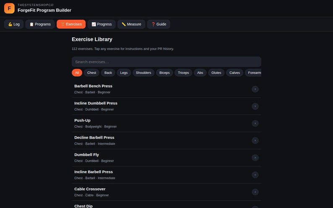Open the Measure tab
The image size is (333, 208).
pyautogui.click(x=131, y=24)
